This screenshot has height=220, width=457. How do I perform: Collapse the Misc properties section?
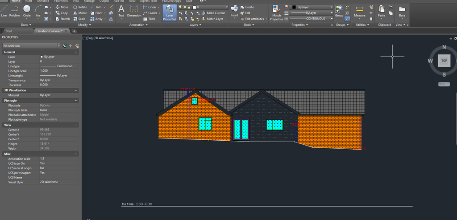(x=76, y=154)
